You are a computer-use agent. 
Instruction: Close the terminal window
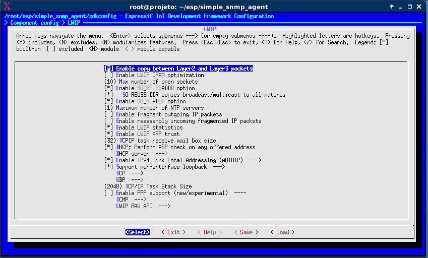click(x=419, y=7)
